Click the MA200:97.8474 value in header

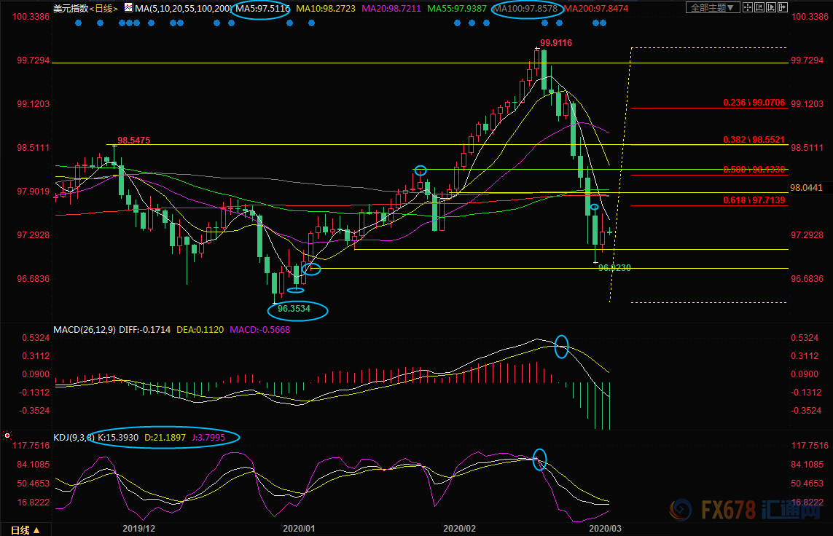599,9
